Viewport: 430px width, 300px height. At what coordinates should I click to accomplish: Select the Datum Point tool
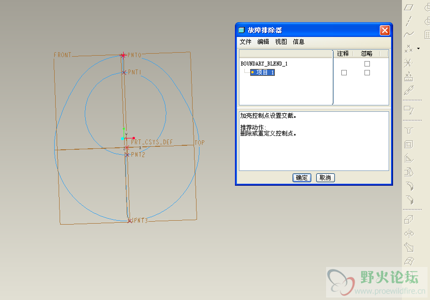pyautogui.click(x=409, y=49)
